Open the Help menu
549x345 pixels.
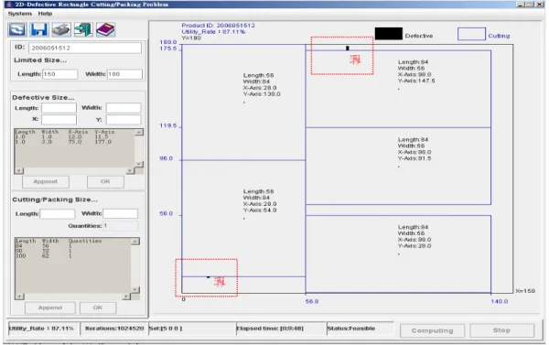point(45,14)
